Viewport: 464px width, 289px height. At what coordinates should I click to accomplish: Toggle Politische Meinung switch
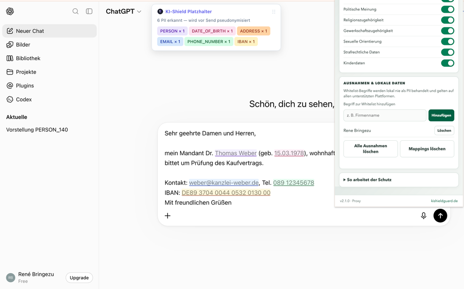[x=447, y=9]
